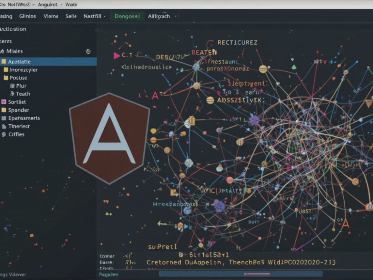This screenshot has height=280, width=373.
Task: Open the Ailitgrach tab
Action: 159,16
